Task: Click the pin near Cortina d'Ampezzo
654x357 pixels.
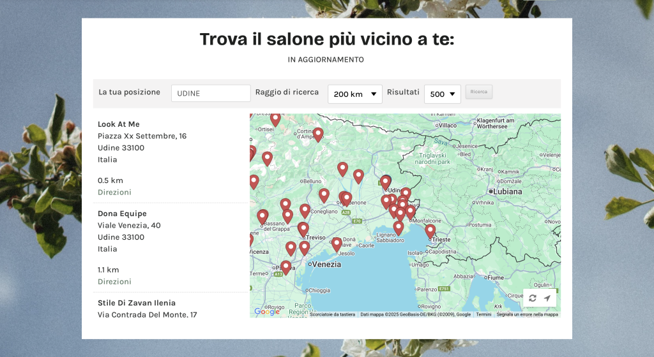Action: click(x=318, y=134)
